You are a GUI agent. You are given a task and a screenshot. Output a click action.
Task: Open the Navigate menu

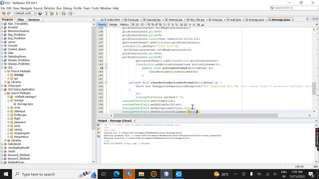[x=26, y=8]
